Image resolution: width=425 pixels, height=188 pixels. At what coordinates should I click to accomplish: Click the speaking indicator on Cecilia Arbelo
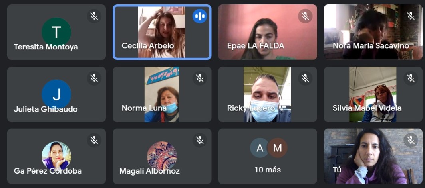pyautogui.click(x=200, y=16)
